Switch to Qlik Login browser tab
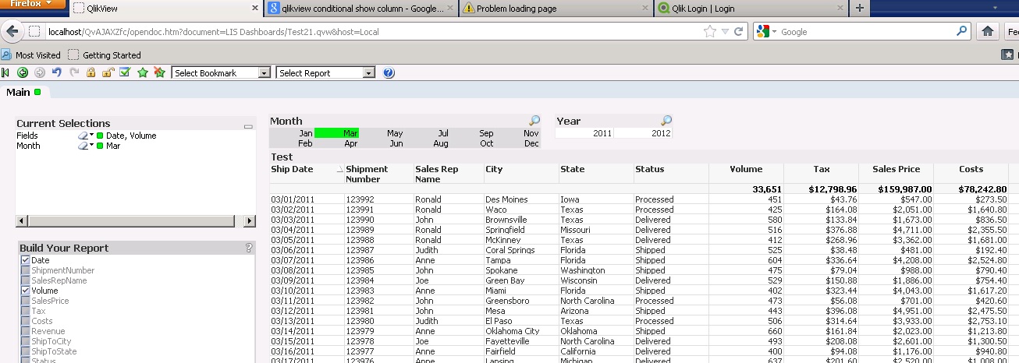 (750, 9)
